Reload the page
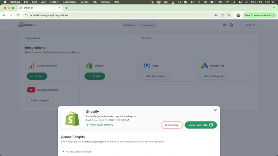Image resolution: width=278 pixels, height=156 pixels. point(18,15)
